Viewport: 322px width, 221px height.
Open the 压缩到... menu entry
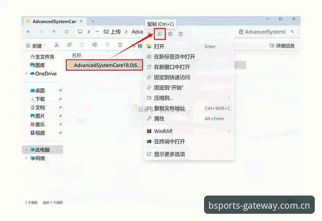pyautogui.click(x=189, y=98)
